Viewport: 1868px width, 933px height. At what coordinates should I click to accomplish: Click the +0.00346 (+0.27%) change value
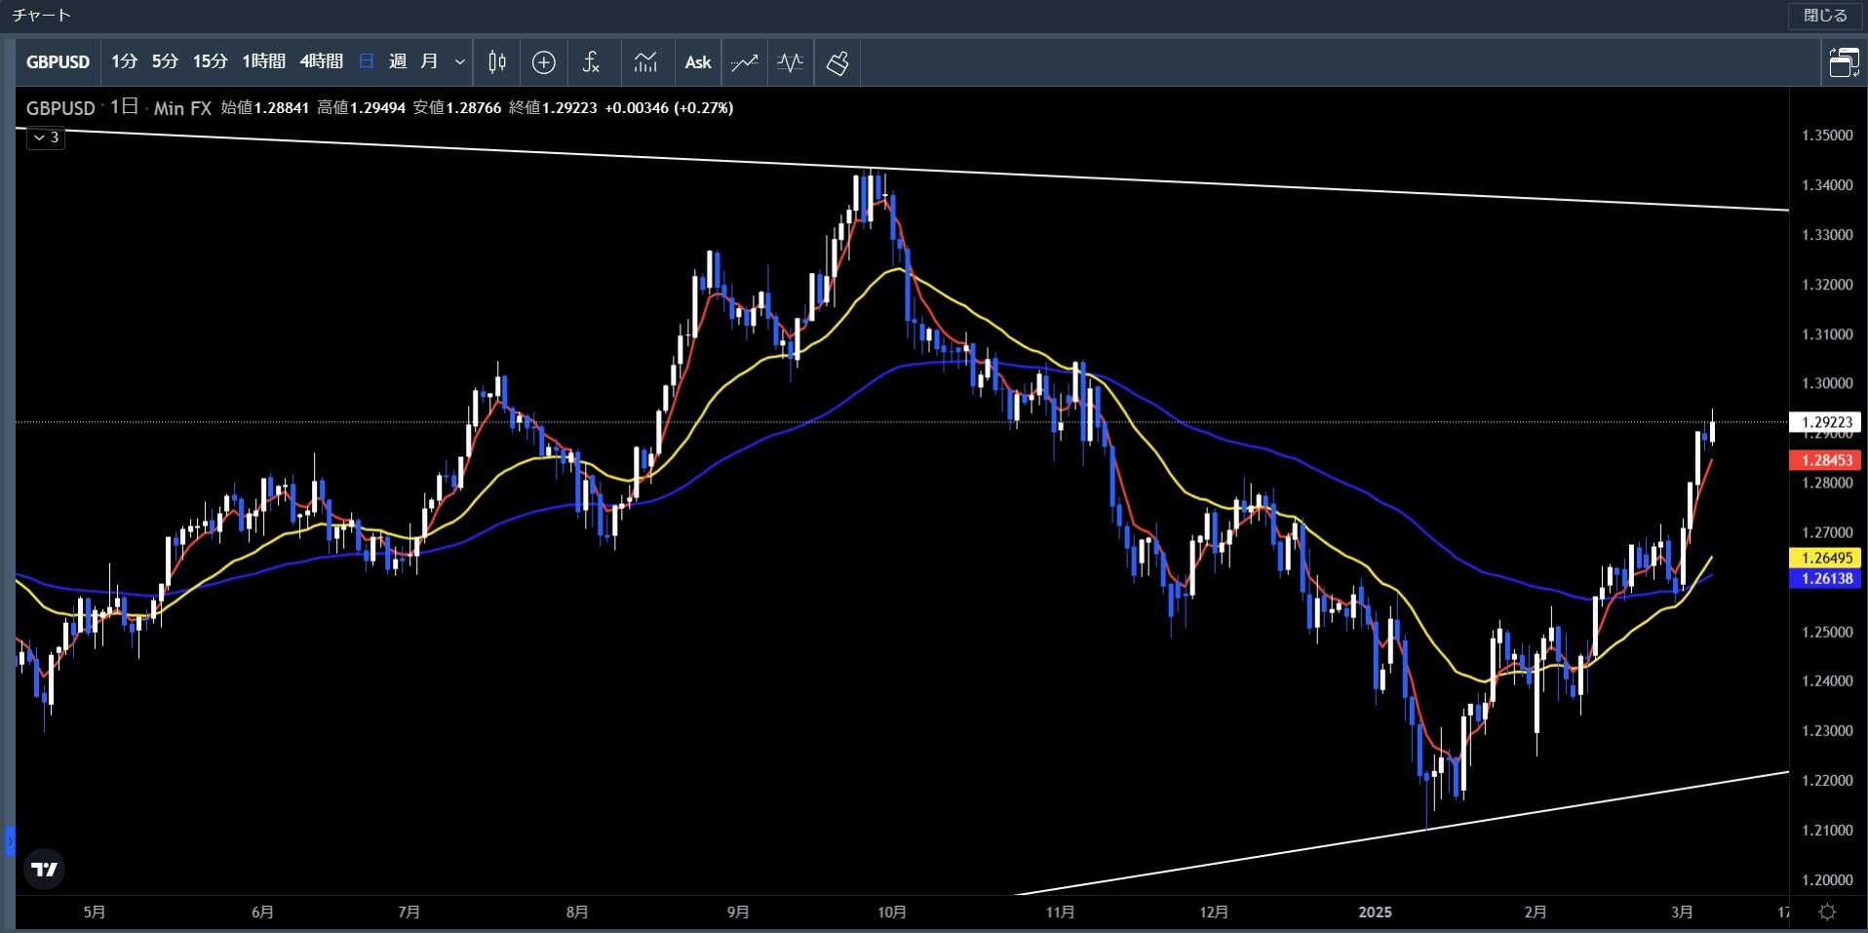click(x=669, y=107)
